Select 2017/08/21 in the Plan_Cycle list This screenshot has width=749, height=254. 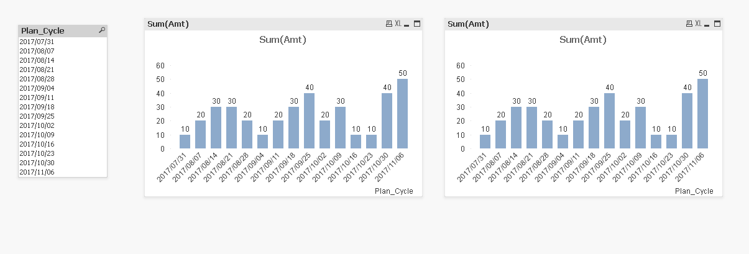click(x=37, y=70)
